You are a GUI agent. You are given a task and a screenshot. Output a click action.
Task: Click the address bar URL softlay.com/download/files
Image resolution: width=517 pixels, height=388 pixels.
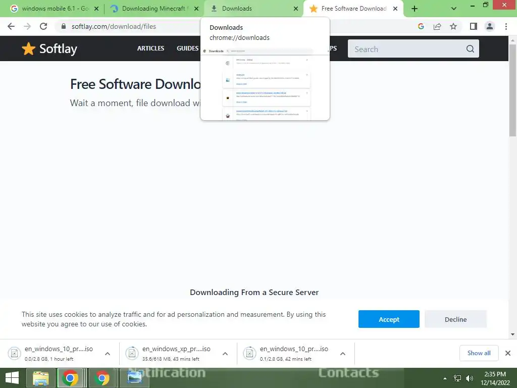point(114,26)
